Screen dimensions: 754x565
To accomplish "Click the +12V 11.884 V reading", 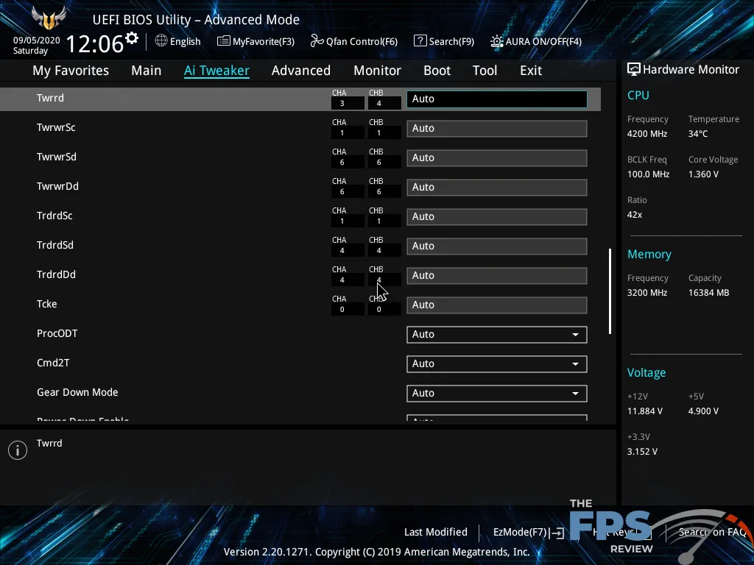I will point(645,411).
